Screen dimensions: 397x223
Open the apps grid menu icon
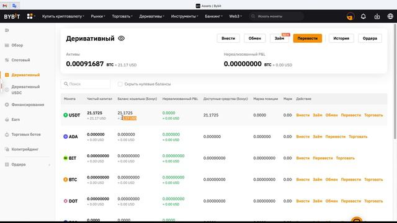30,16
